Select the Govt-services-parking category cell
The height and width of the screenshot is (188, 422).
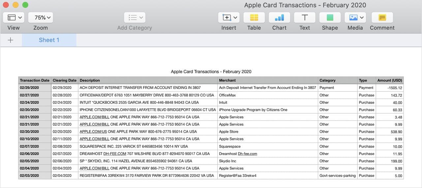pyautogui.click(x=338, y=175)
